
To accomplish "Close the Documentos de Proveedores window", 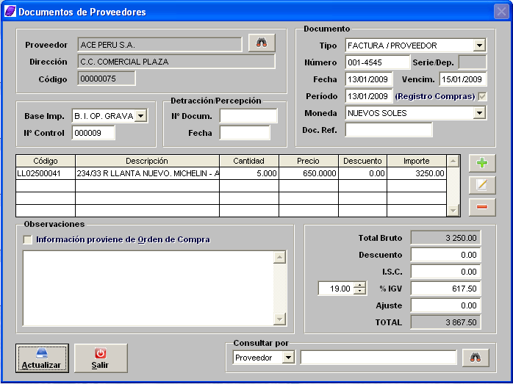I will tap(501, 12).
